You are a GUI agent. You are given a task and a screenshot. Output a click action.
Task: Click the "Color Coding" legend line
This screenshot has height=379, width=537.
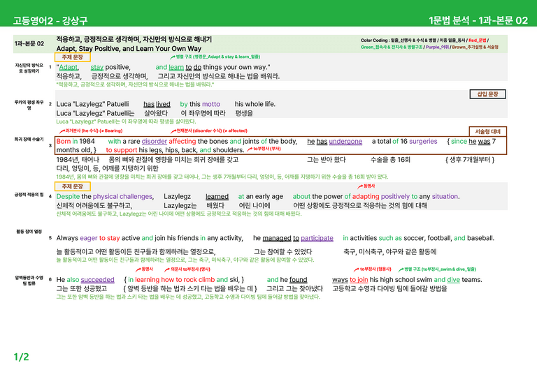(x=429, y=43)
